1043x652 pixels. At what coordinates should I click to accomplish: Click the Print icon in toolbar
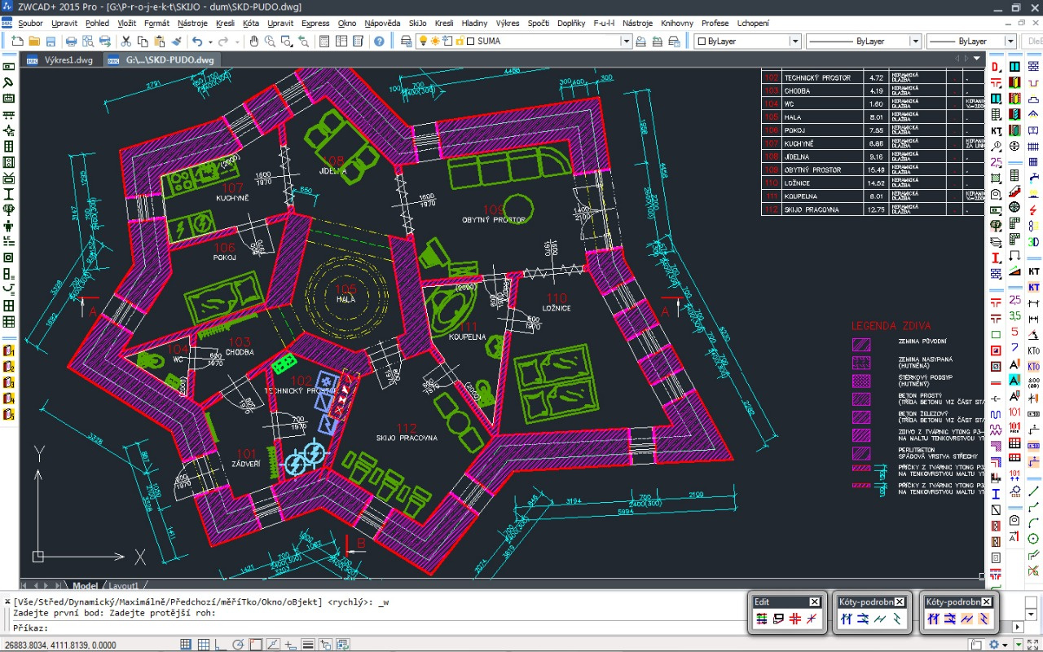[71, 41]
